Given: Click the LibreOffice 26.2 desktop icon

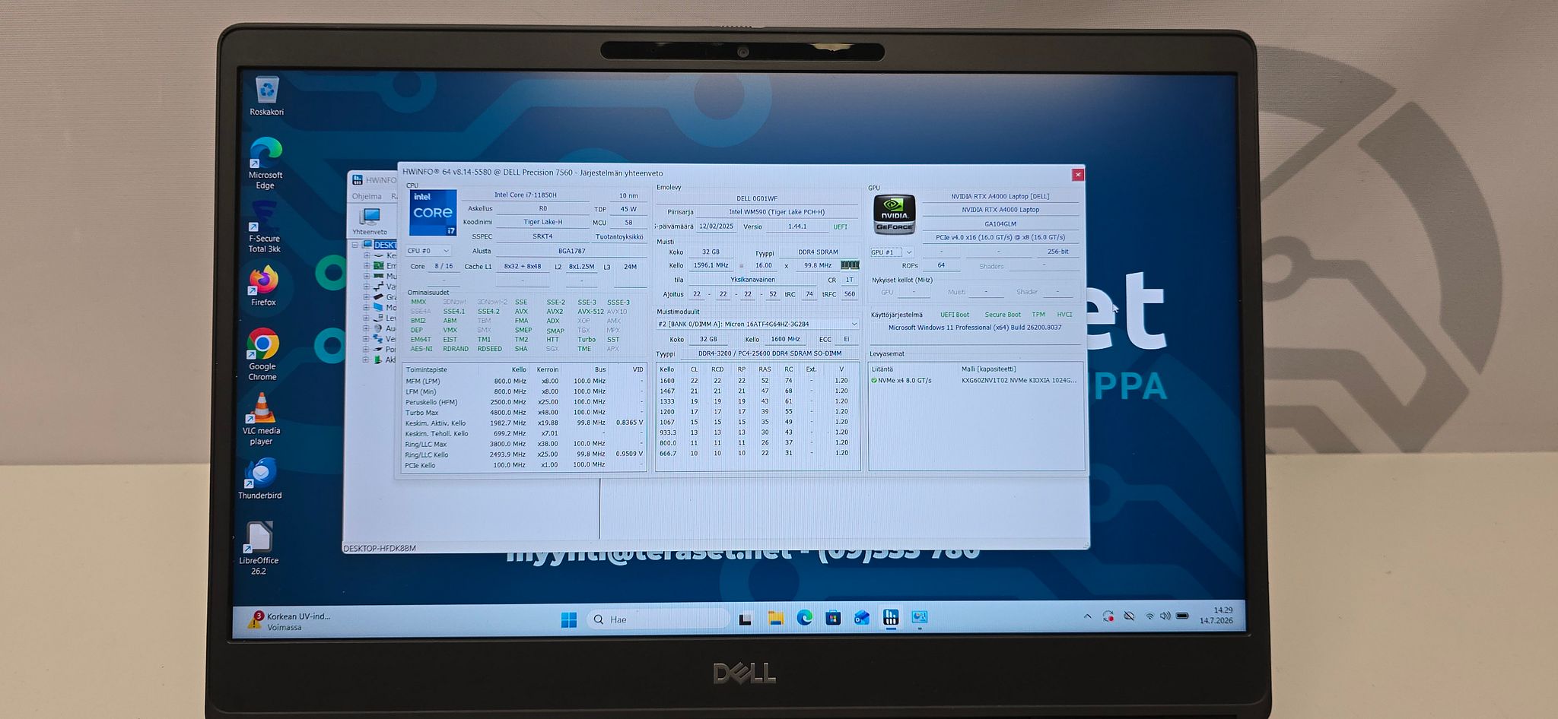Looking at the screenshot, I should (259, 548).
